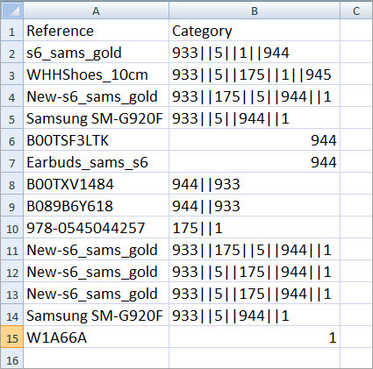Select row 13 header

coord(12,294)
